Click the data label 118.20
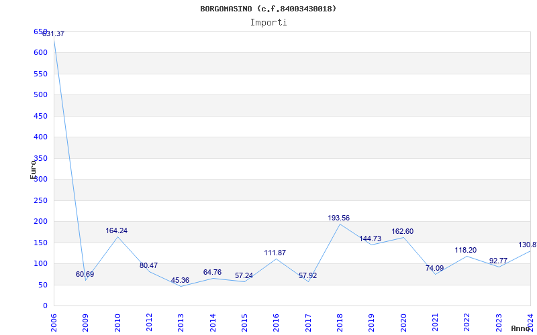 click(x=466, y=250)
